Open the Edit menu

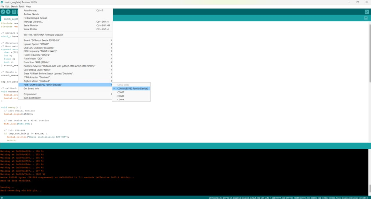7,6
